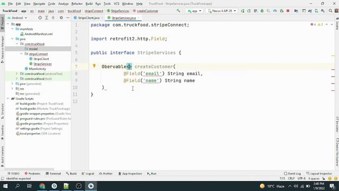339x191 pixels.
Task: Expand com.truckfood (androidTest) node
Action: click(x=17, y=74)
